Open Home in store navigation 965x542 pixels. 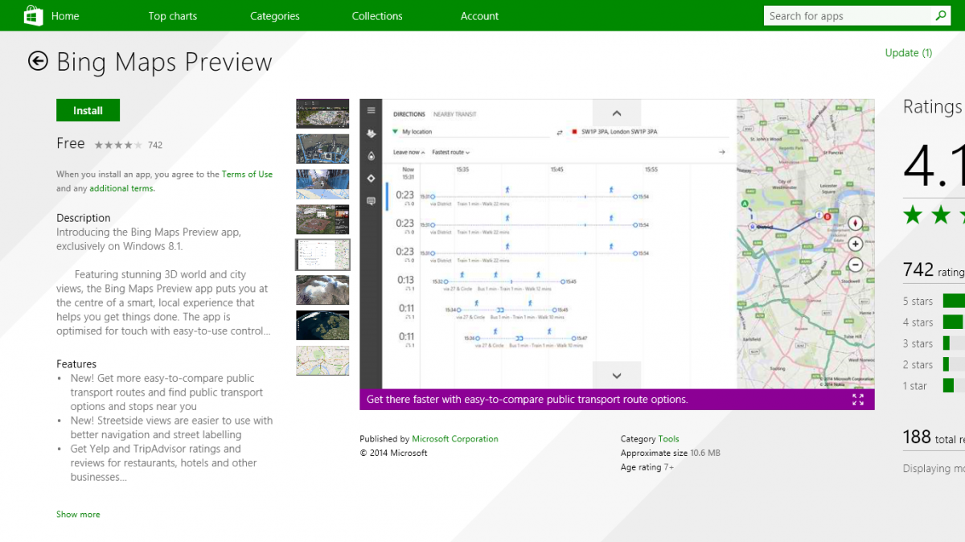[66, 16]
